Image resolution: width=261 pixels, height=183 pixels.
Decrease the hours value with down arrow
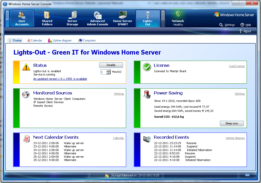[x=108, y=73]
